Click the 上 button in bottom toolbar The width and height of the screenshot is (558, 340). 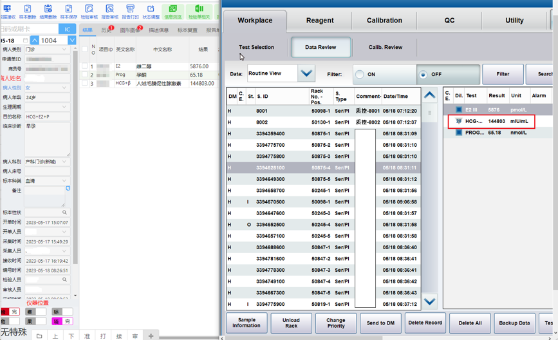[55, 336]
